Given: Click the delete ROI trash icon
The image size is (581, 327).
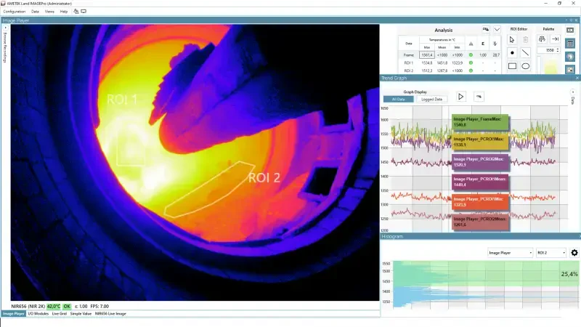Looking at the screenshot, I should tap(526, 39).
